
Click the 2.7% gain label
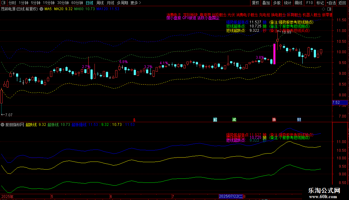[86, 67]
